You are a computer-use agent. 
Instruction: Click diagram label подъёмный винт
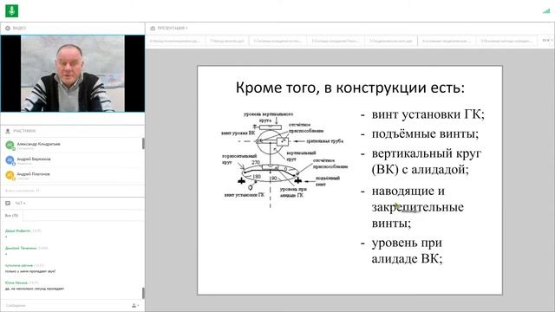pyautogui.click(x=328, y=181)
